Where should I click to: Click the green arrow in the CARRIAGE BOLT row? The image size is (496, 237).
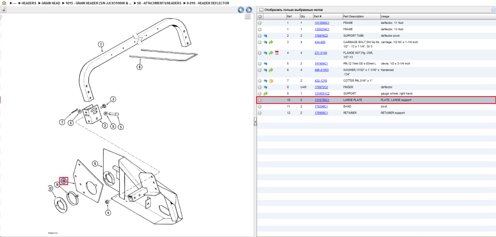(271, 42)
